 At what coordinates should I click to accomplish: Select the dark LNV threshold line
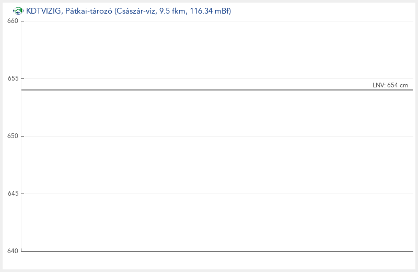[209, 90]
